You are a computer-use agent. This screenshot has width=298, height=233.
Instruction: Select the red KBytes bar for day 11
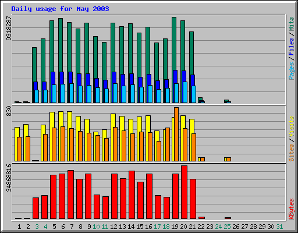pos(106,207)
